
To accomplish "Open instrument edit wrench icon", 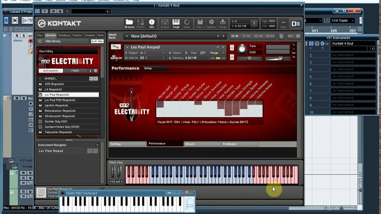I will click(x=115, y=47).
